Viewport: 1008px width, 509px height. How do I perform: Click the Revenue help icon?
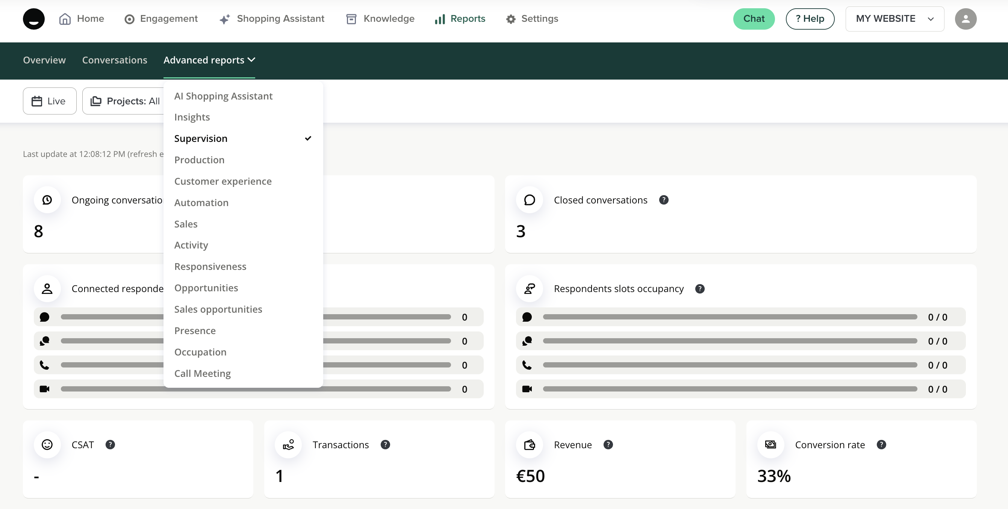pyautogui.click(x=608, y=444)
